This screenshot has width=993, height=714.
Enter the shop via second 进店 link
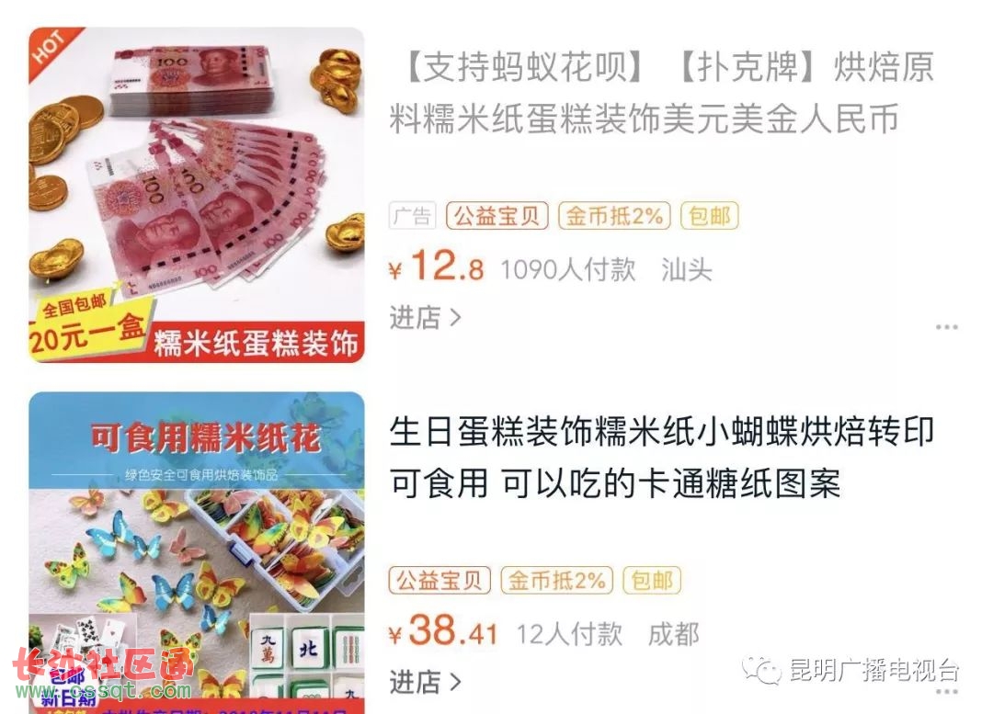pyautogui.click(x=415, y=683)
